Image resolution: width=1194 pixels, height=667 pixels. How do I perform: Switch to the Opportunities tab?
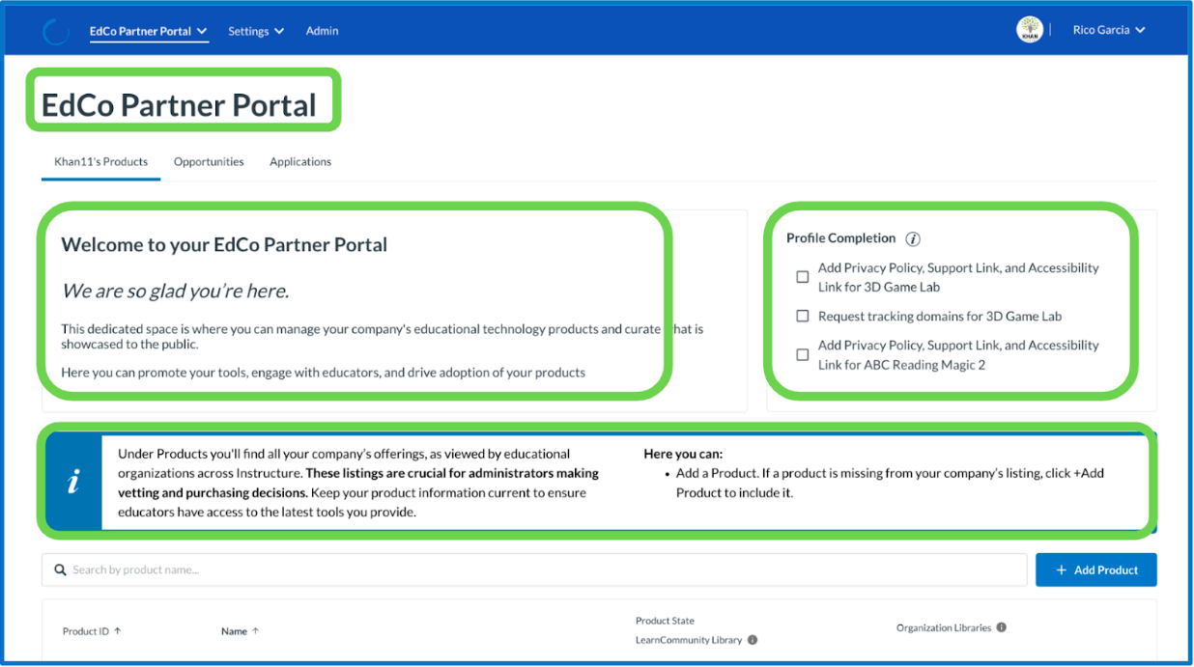209,162
